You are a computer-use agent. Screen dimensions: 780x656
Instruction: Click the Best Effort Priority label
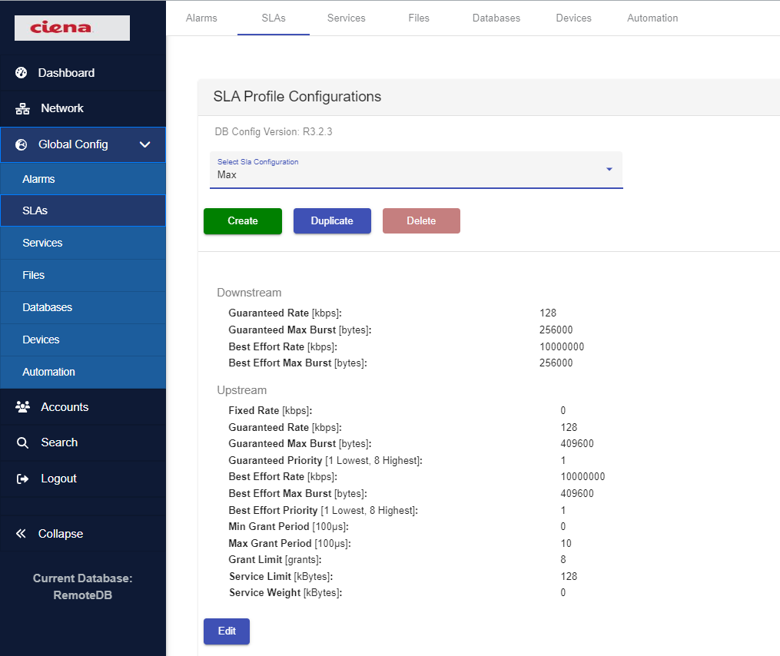click(x=324, y=510)
